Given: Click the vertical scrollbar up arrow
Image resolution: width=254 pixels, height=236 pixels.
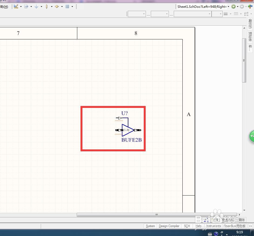Looking at the screenshot, I should pyautogui.click(x=244, y=28).
